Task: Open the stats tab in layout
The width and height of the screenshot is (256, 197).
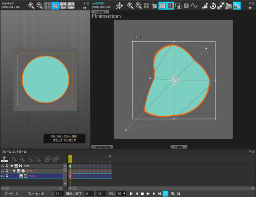Action: 100,12
